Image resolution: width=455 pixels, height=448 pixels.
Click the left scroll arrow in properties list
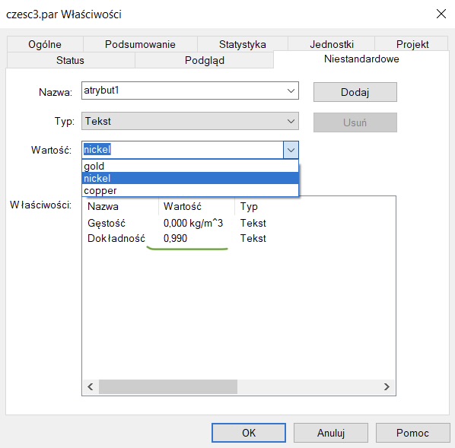click(91, 387)
